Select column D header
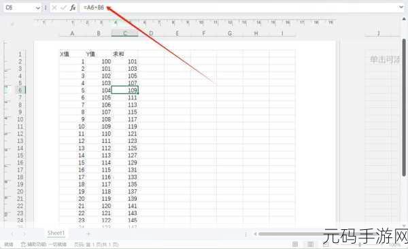The image size is (408, 249). (151, 33)
